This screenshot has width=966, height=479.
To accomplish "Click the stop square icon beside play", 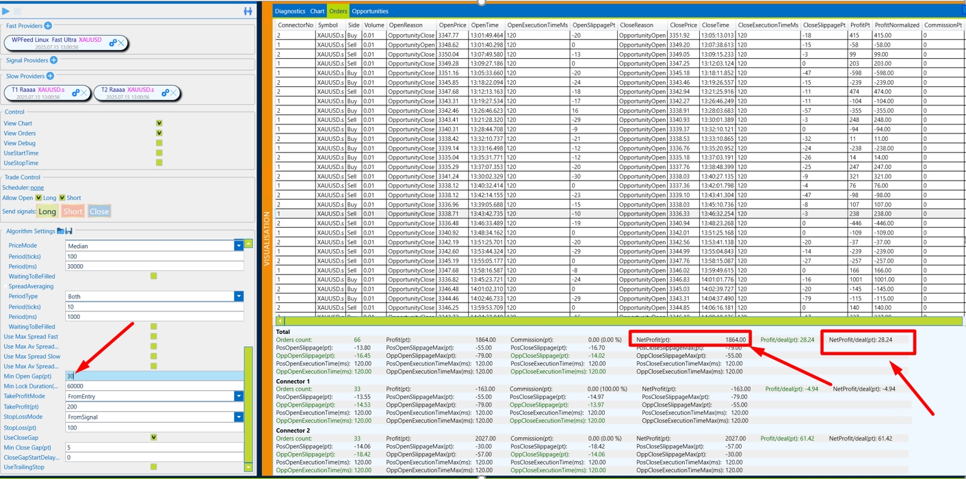I will [18, 11].
